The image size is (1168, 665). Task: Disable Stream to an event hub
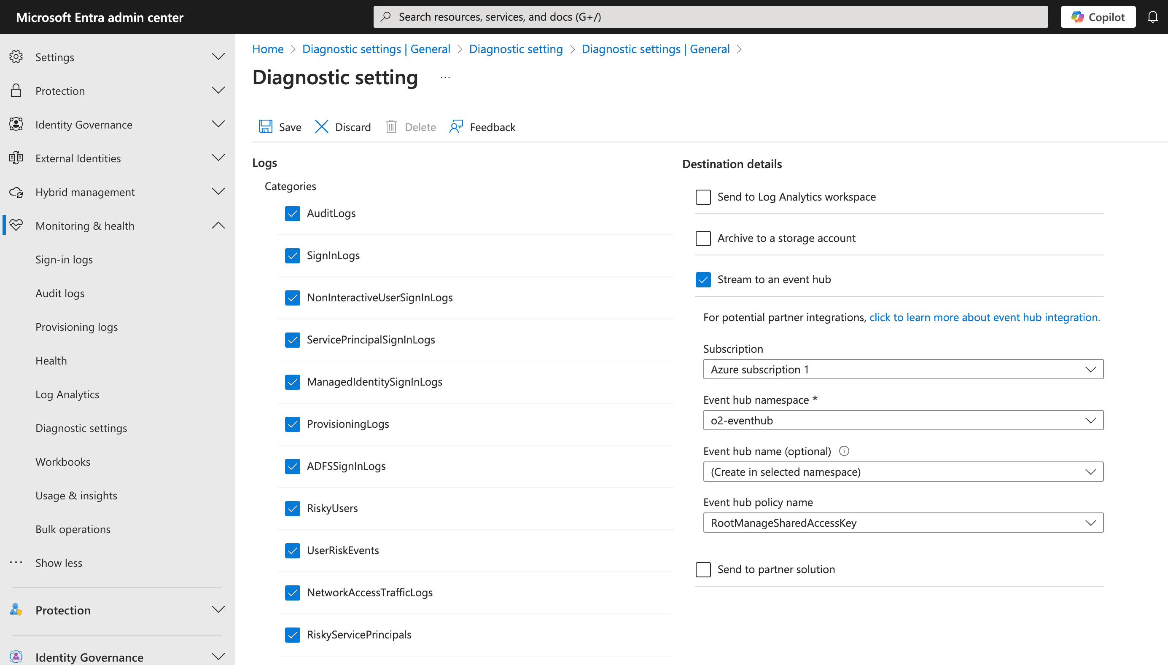click(703, 279)
